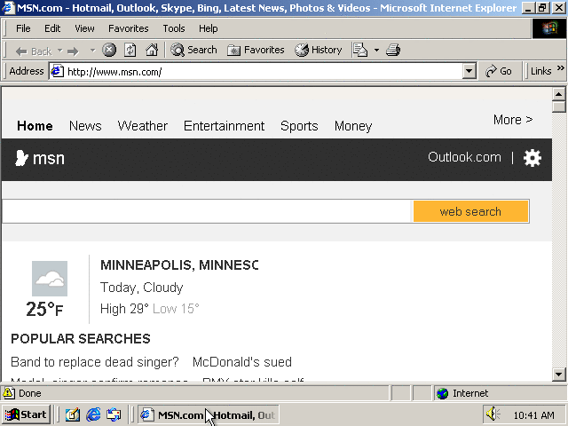
Task: Click the More > link
Action: point(513,120)
